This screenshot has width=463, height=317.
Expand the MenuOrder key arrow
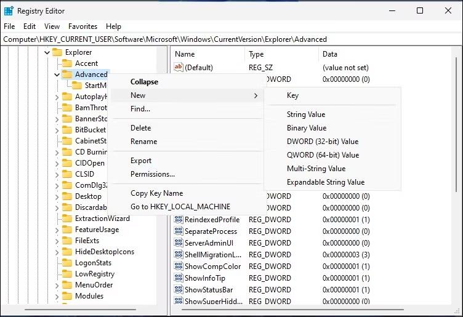(57, 285)
